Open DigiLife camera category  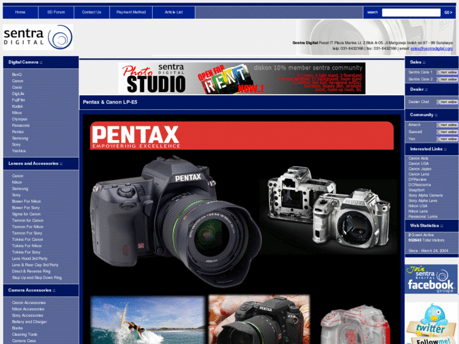18,94
